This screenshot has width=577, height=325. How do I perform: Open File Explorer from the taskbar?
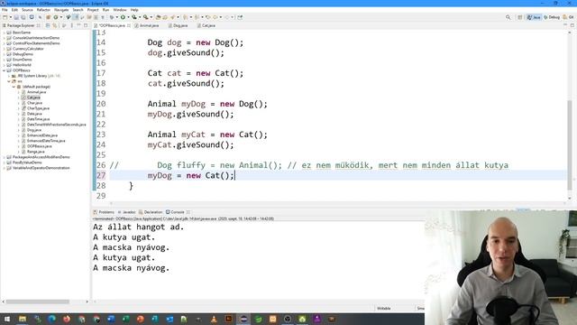click(23, 319)
